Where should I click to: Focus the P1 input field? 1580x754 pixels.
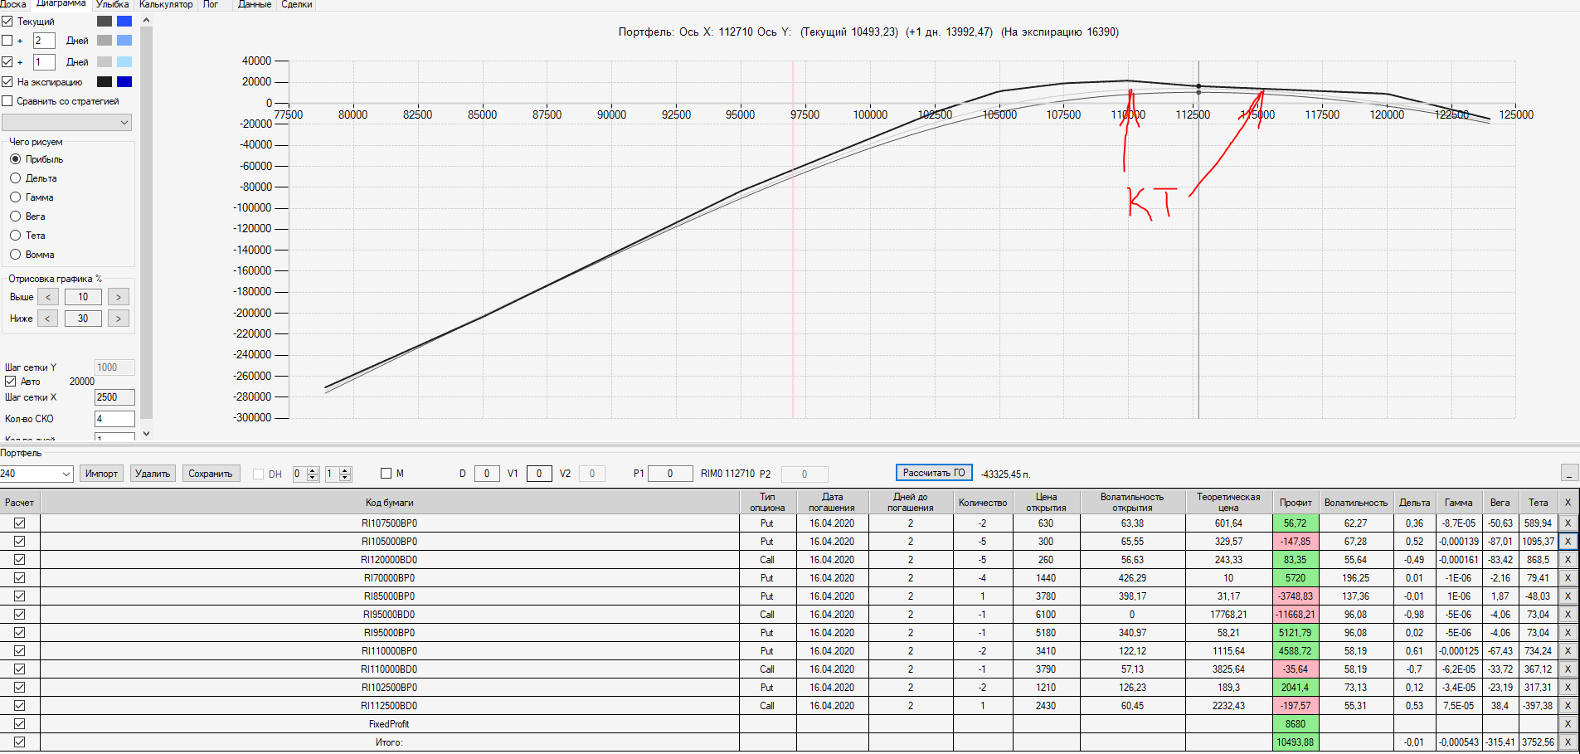pos(671,474)
